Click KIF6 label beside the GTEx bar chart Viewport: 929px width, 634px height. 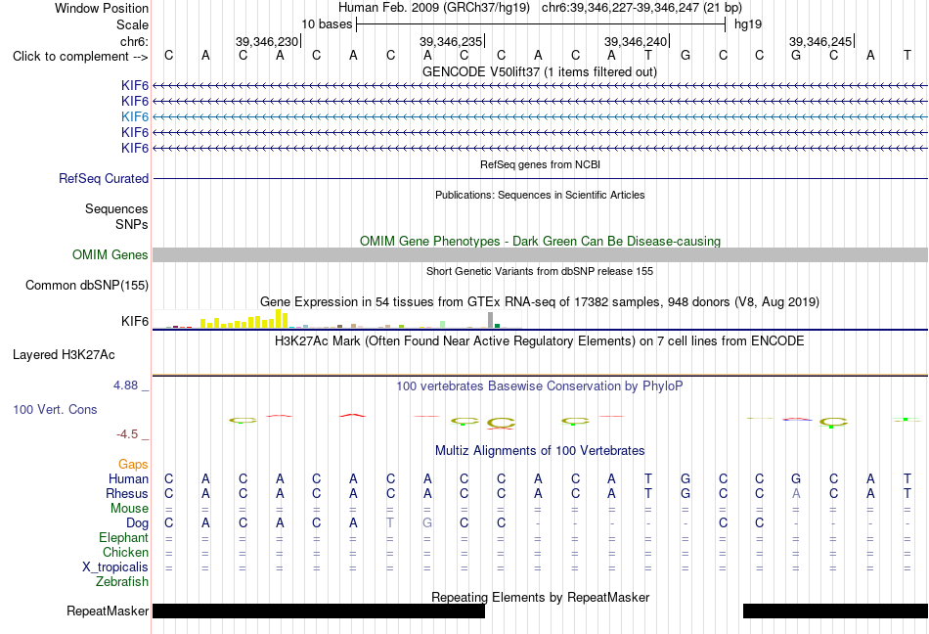[135, 321]
